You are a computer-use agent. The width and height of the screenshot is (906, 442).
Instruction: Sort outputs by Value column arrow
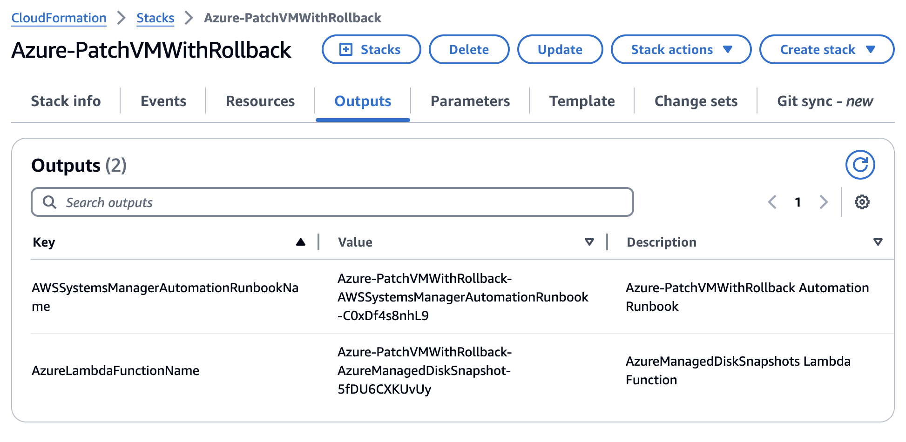coord(589,242)
